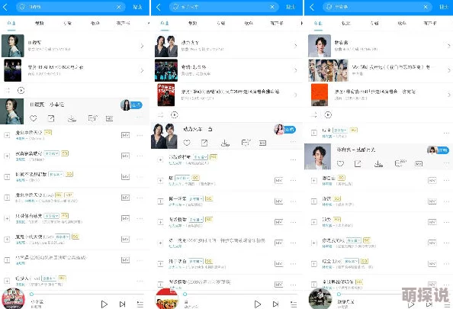
Task: Open the play queue in duo artist screen's mini player
Action: 294,304
